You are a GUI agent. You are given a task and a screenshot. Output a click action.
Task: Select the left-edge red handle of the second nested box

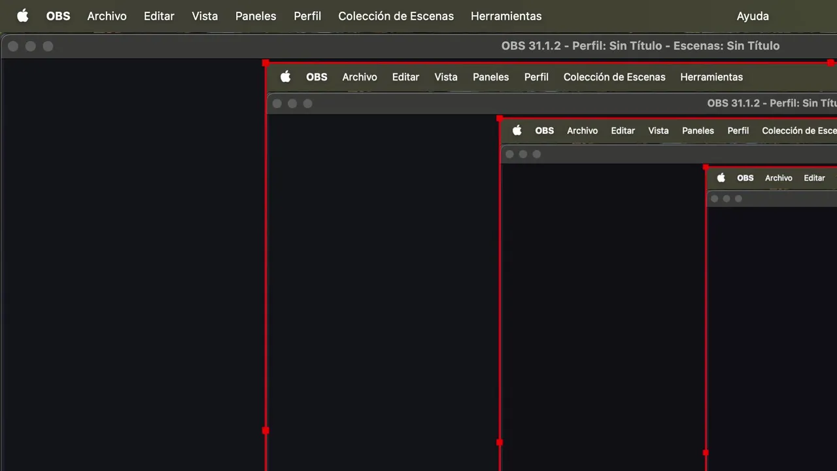click(x=500, y=442)
